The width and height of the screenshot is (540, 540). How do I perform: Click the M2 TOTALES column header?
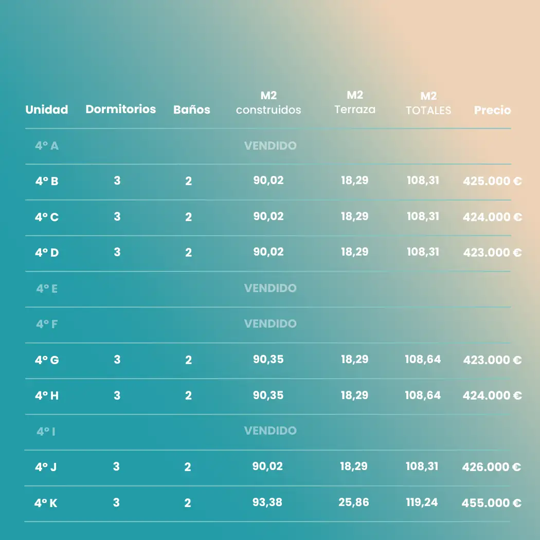(x=428, y=103)
